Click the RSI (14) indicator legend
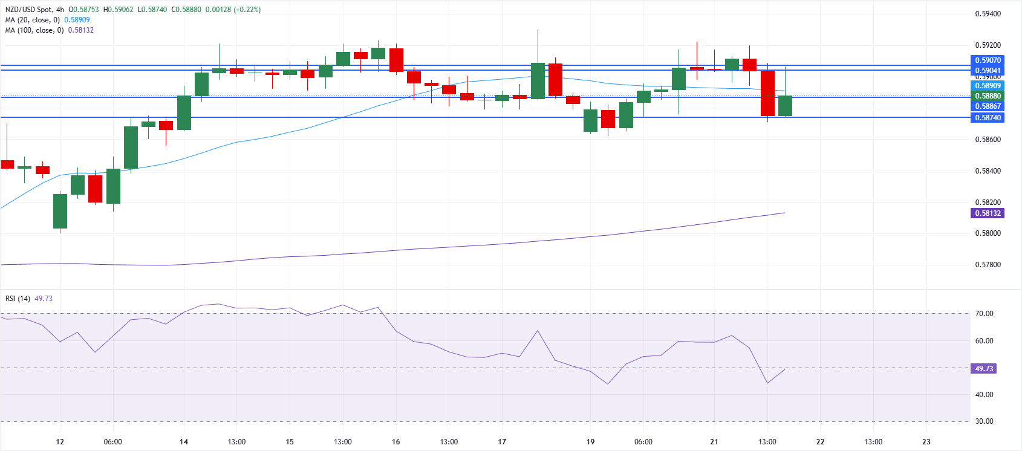 [18, 299]
